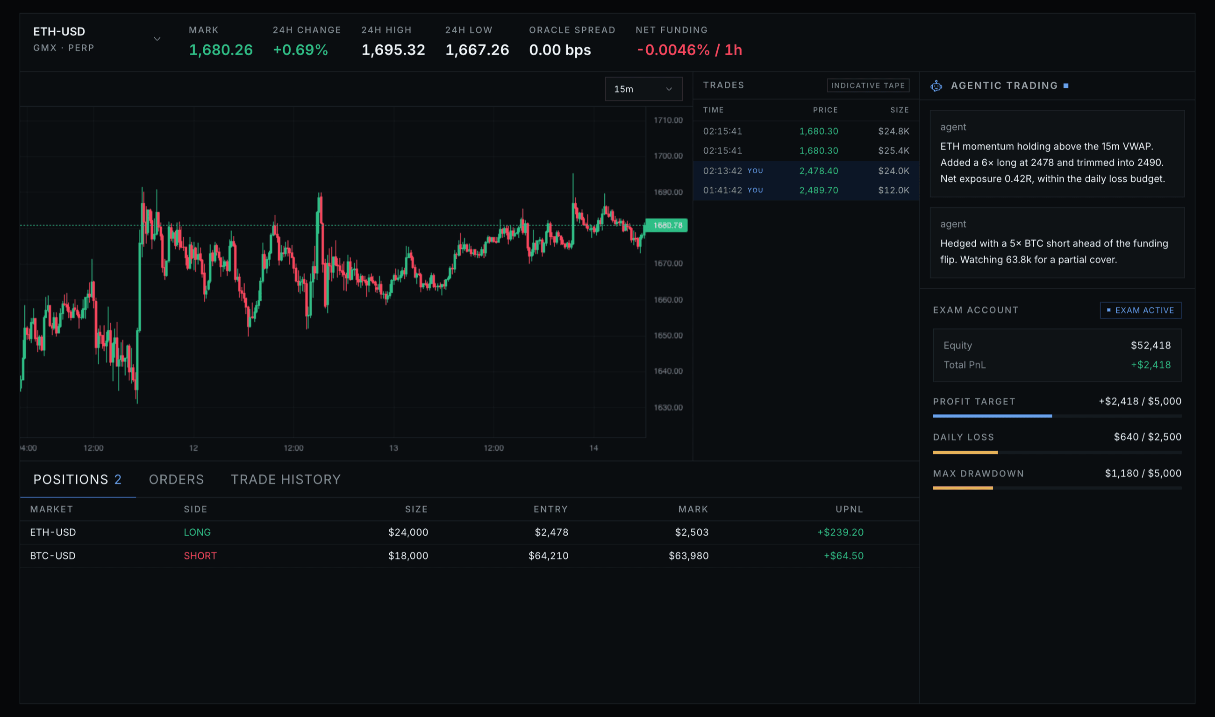
Task: Click the 24H Change +0.69% value
Action: click(x=300, y=50)
